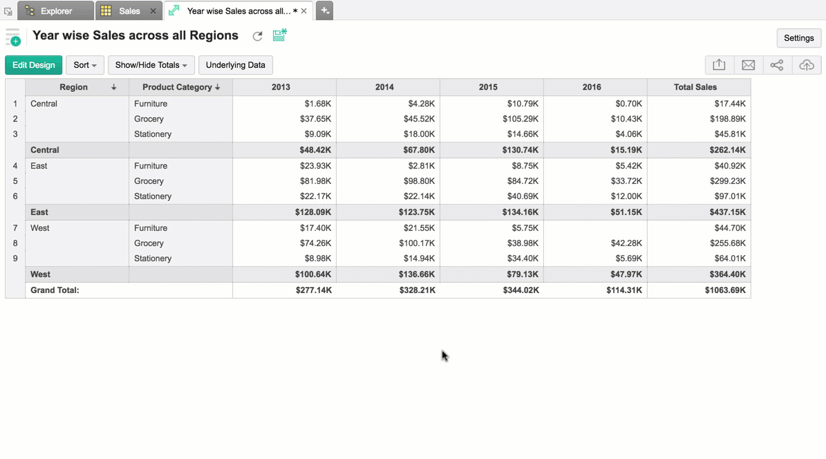
Task: Click the refresh icon beside the title
Action: [257, 36]
